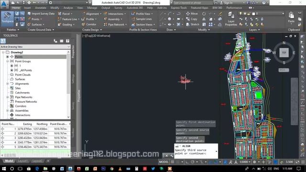This screenshot has width=306, height=172.
Task: Open the Insert ribbon tab
Action: pos(27,8)
